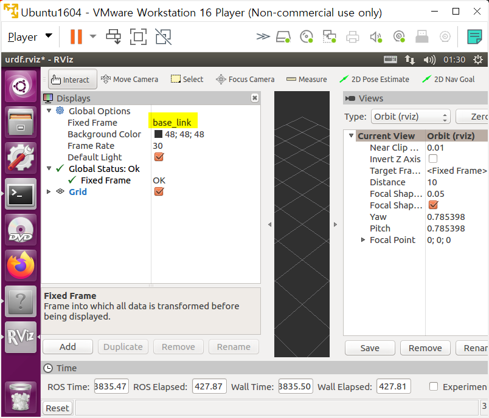Choose the Select tool

(x=187, y=80)
